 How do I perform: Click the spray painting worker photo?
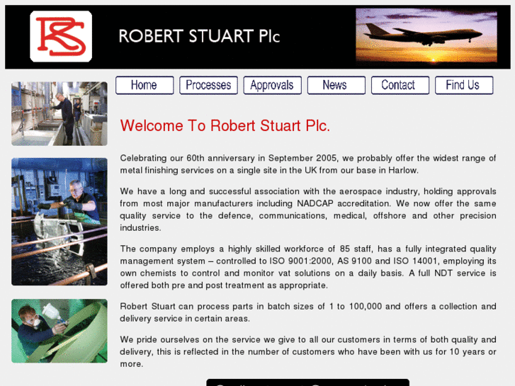60,331
